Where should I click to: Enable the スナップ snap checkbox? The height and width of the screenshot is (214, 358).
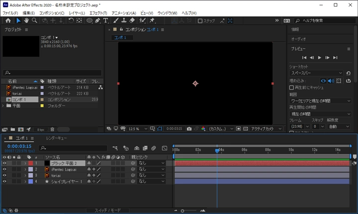[x=200, y=21]
